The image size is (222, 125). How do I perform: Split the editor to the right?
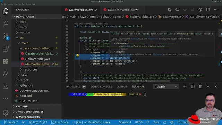pyautogui.click(x=208, y=10)
